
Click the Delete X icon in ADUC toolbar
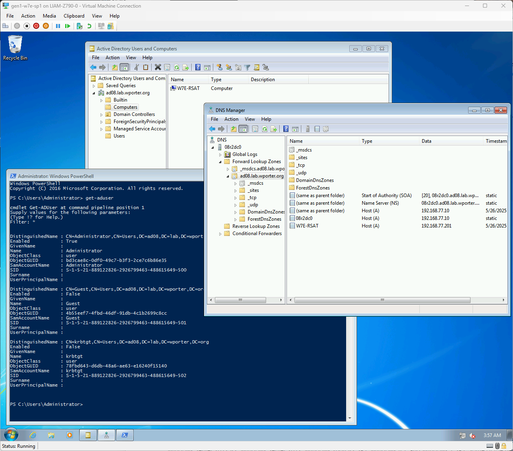pyautogui.click(x=158, y=67)
